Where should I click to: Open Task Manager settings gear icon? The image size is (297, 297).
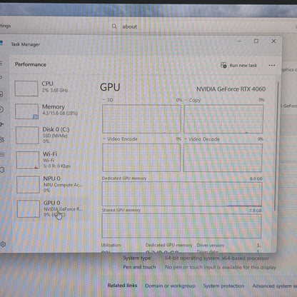click(3, 244)
